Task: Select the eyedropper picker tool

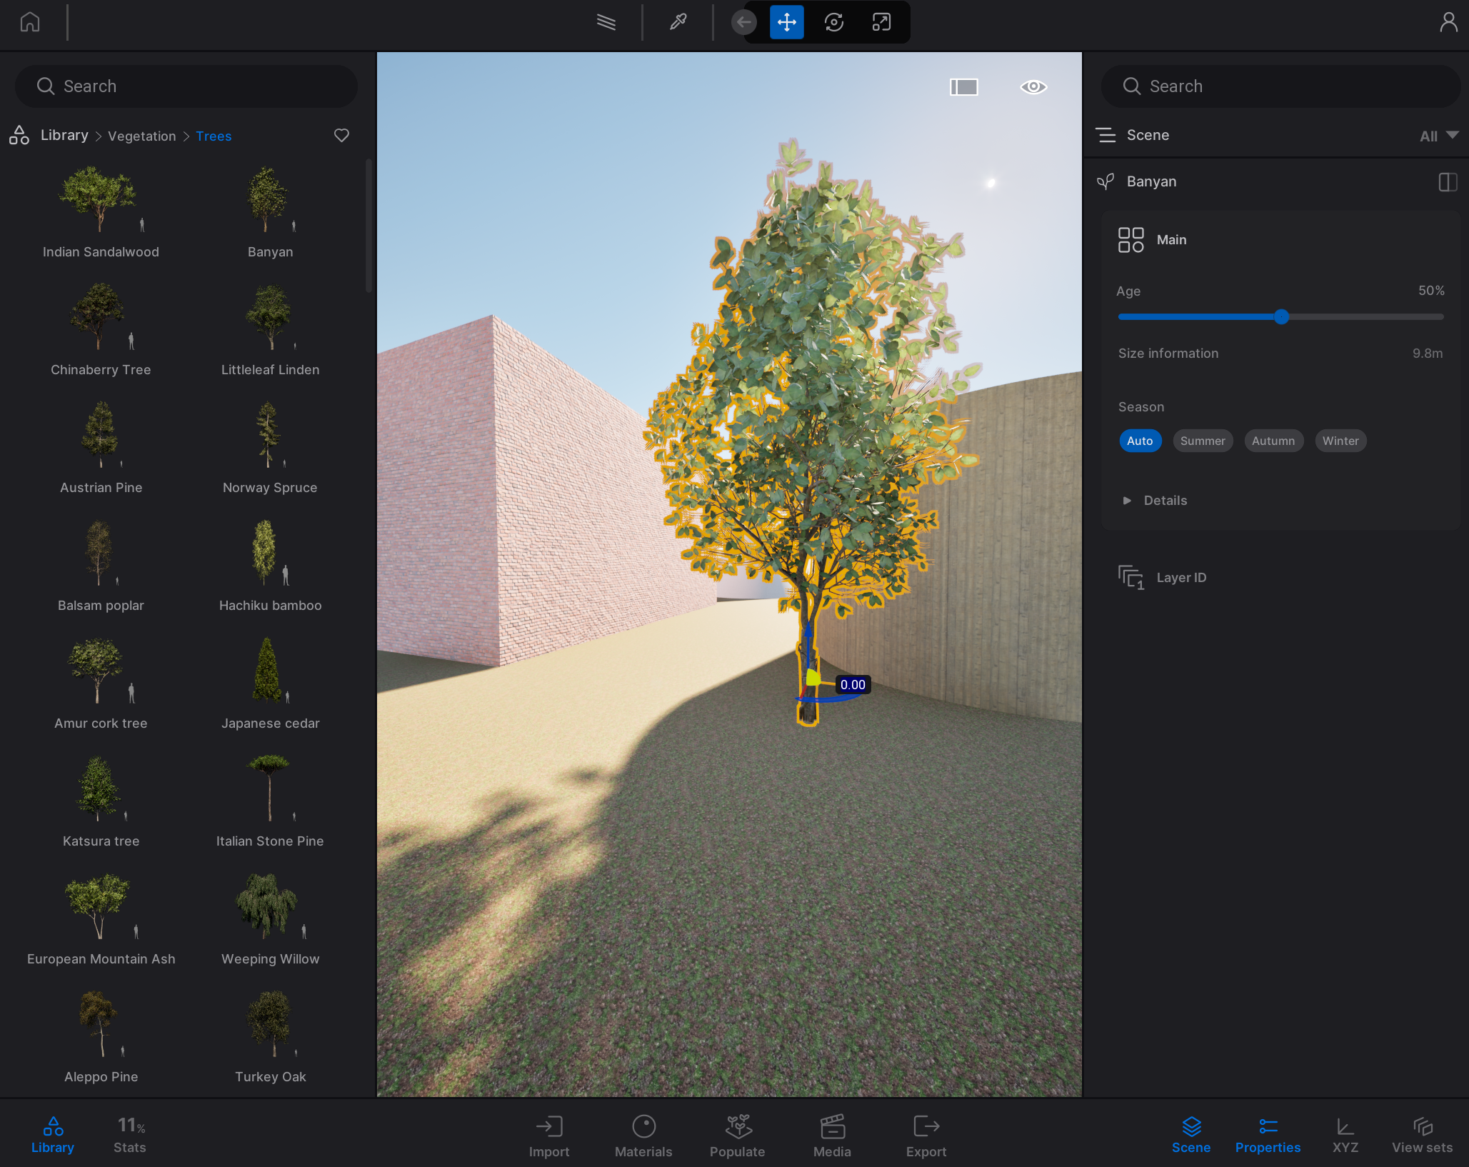Action: [678, 22]
